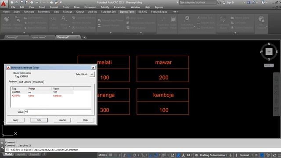Click the blue hardware acceleration circle icon

[x=262, y=155]
